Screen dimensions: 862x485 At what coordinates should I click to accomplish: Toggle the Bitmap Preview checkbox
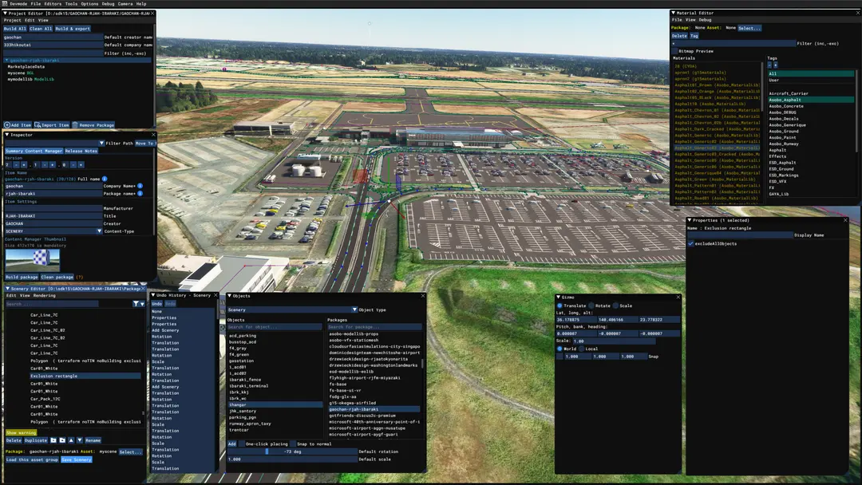click(674, 51)
